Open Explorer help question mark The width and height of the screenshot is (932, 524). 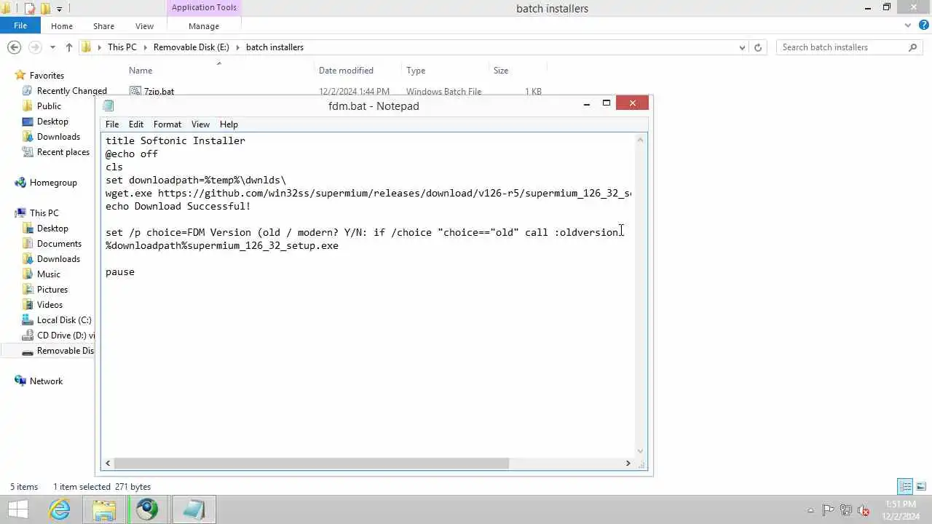pos(923,25)
